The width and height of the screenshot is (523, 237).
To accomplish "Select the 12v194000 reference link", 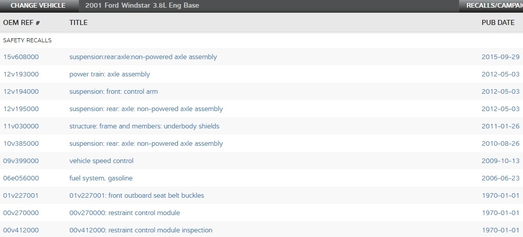I will (21, 92).
